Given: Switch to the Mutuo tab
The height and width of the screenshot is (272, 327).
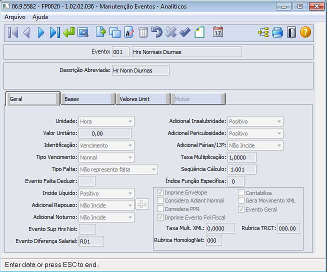Looking at the screenshot, I should (198, 99).
